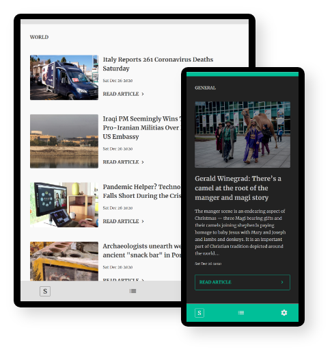This screenshot has height=354, width=332.
Task: Open the list icon in the phone's green bar
Action: pos(241,312)
